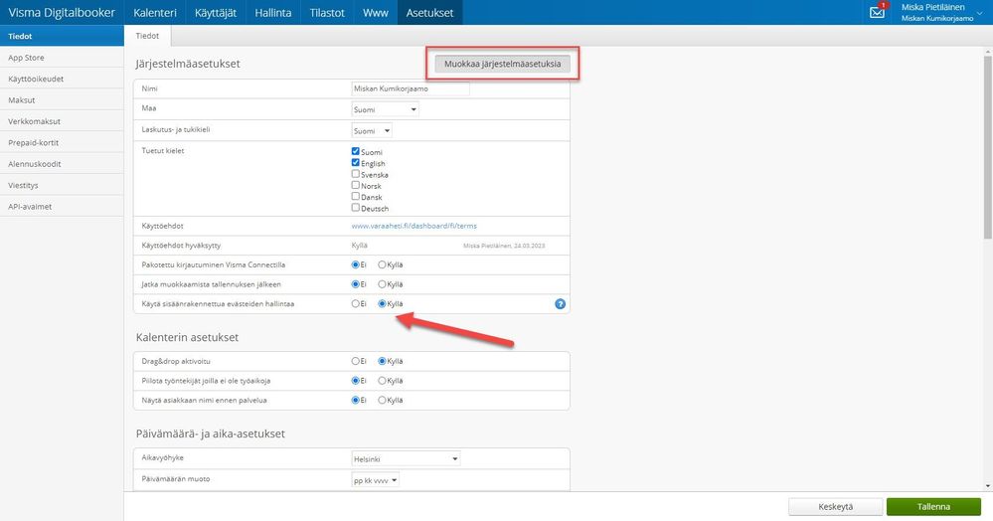Select Kyllä for Näytä asiakkaan nimi ennen palvelua

(382, 400)
